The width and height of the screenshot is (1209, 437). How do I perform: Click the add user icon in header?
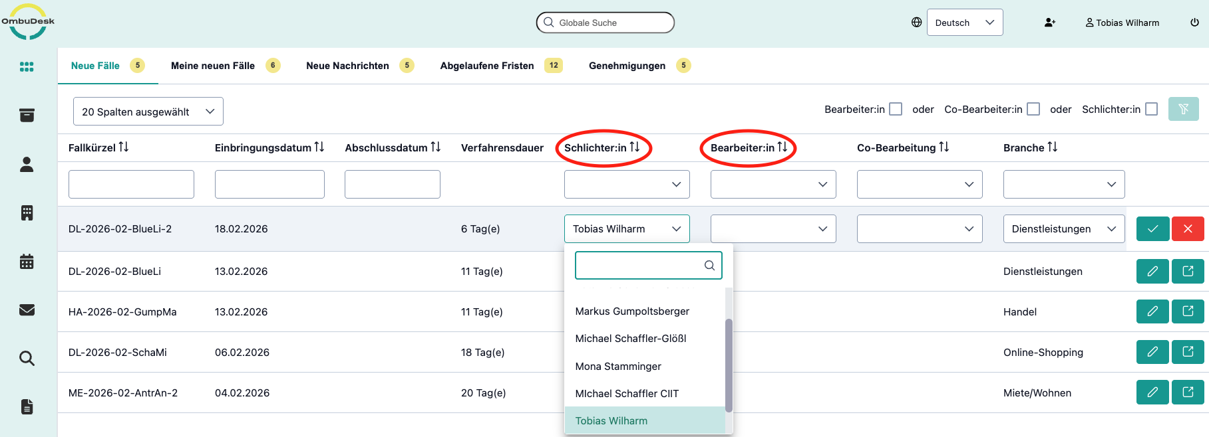click(x=1050, y=23)
